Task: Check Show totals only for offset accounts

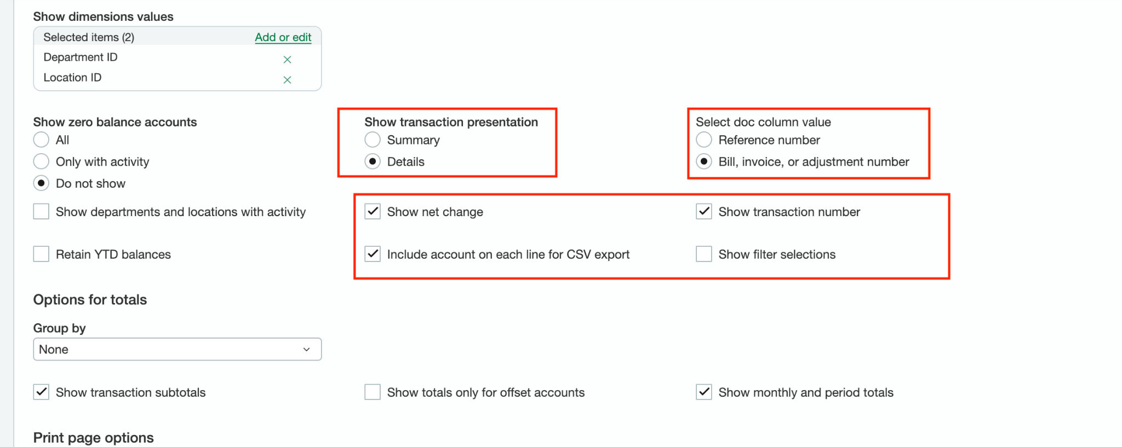Action: coord(373,392)
